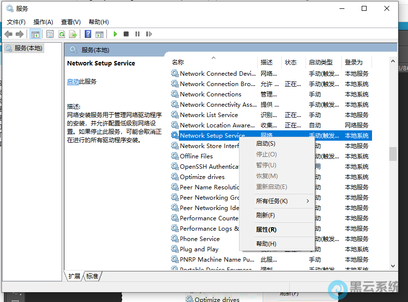The width and height of the screenshot is (408, 302).
Task: Toggle the show/hide console tree icon
Action: pyautogui.click(x=35, y=34)
